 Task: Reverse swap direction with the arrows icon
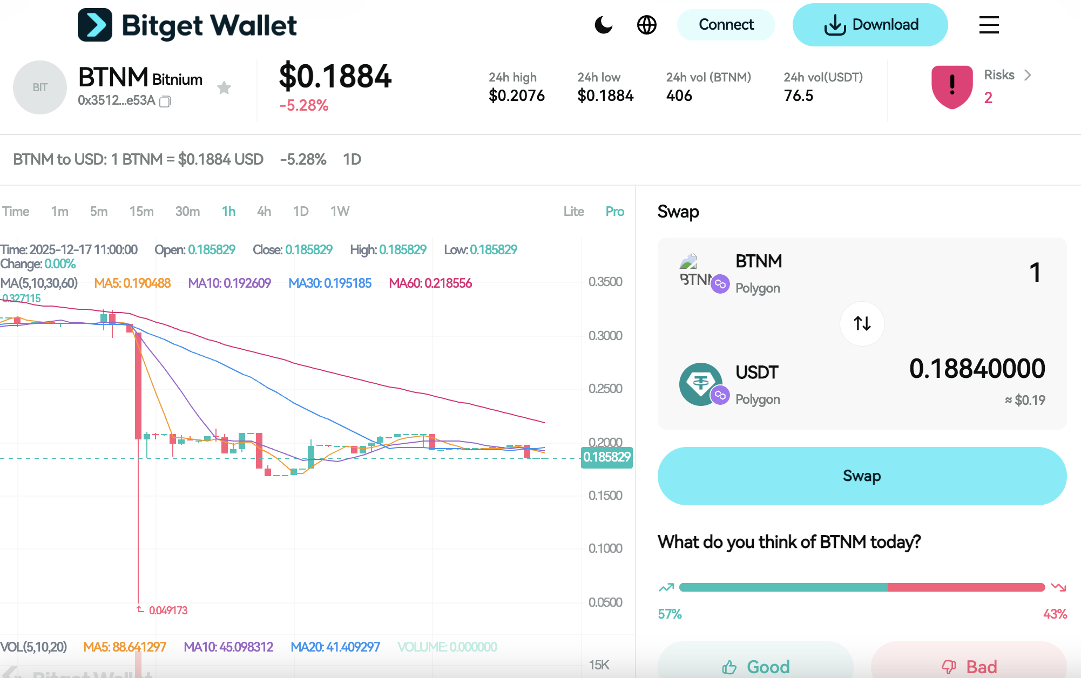(862, 323)
